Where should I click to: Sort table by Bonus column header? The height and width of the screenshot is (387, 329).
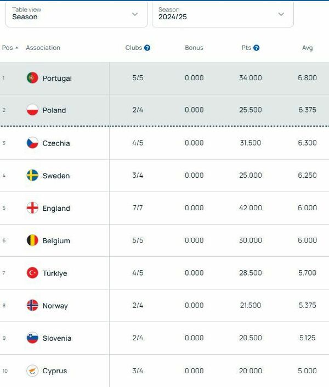(194, 48)
